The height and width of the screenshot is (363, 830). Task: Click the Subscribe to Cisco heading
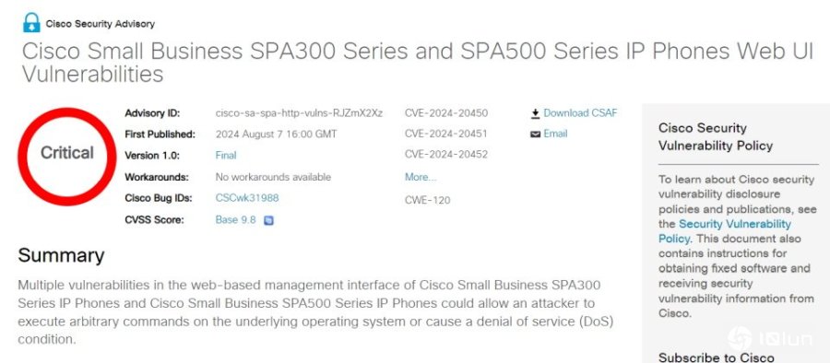click(717, 357)
